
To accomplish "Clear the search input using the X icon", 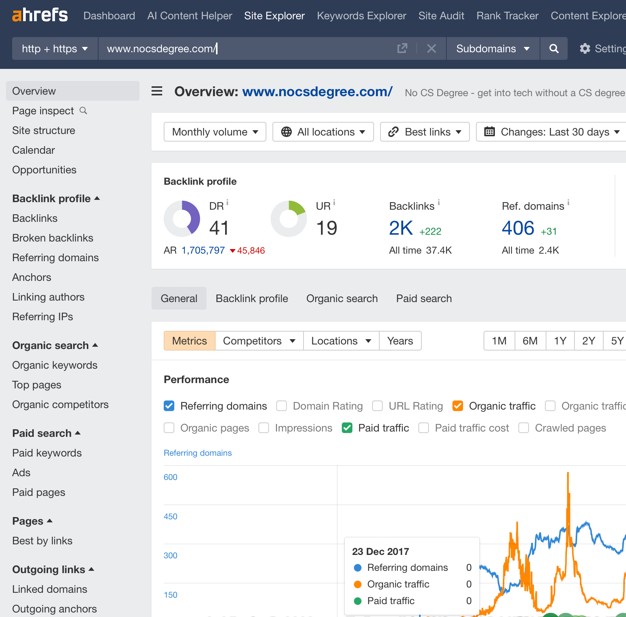I will [x=431, y=48].
